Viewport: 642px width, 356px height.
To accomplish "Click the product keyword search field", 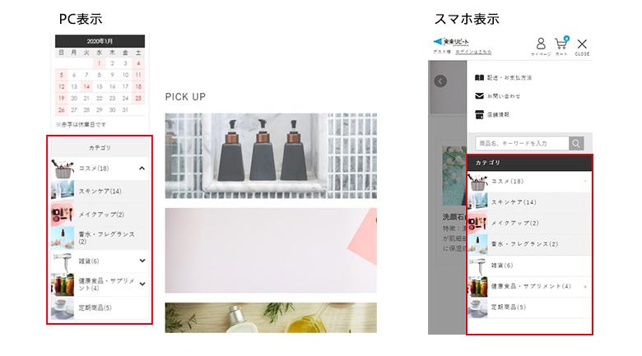I will pos(522,143).
